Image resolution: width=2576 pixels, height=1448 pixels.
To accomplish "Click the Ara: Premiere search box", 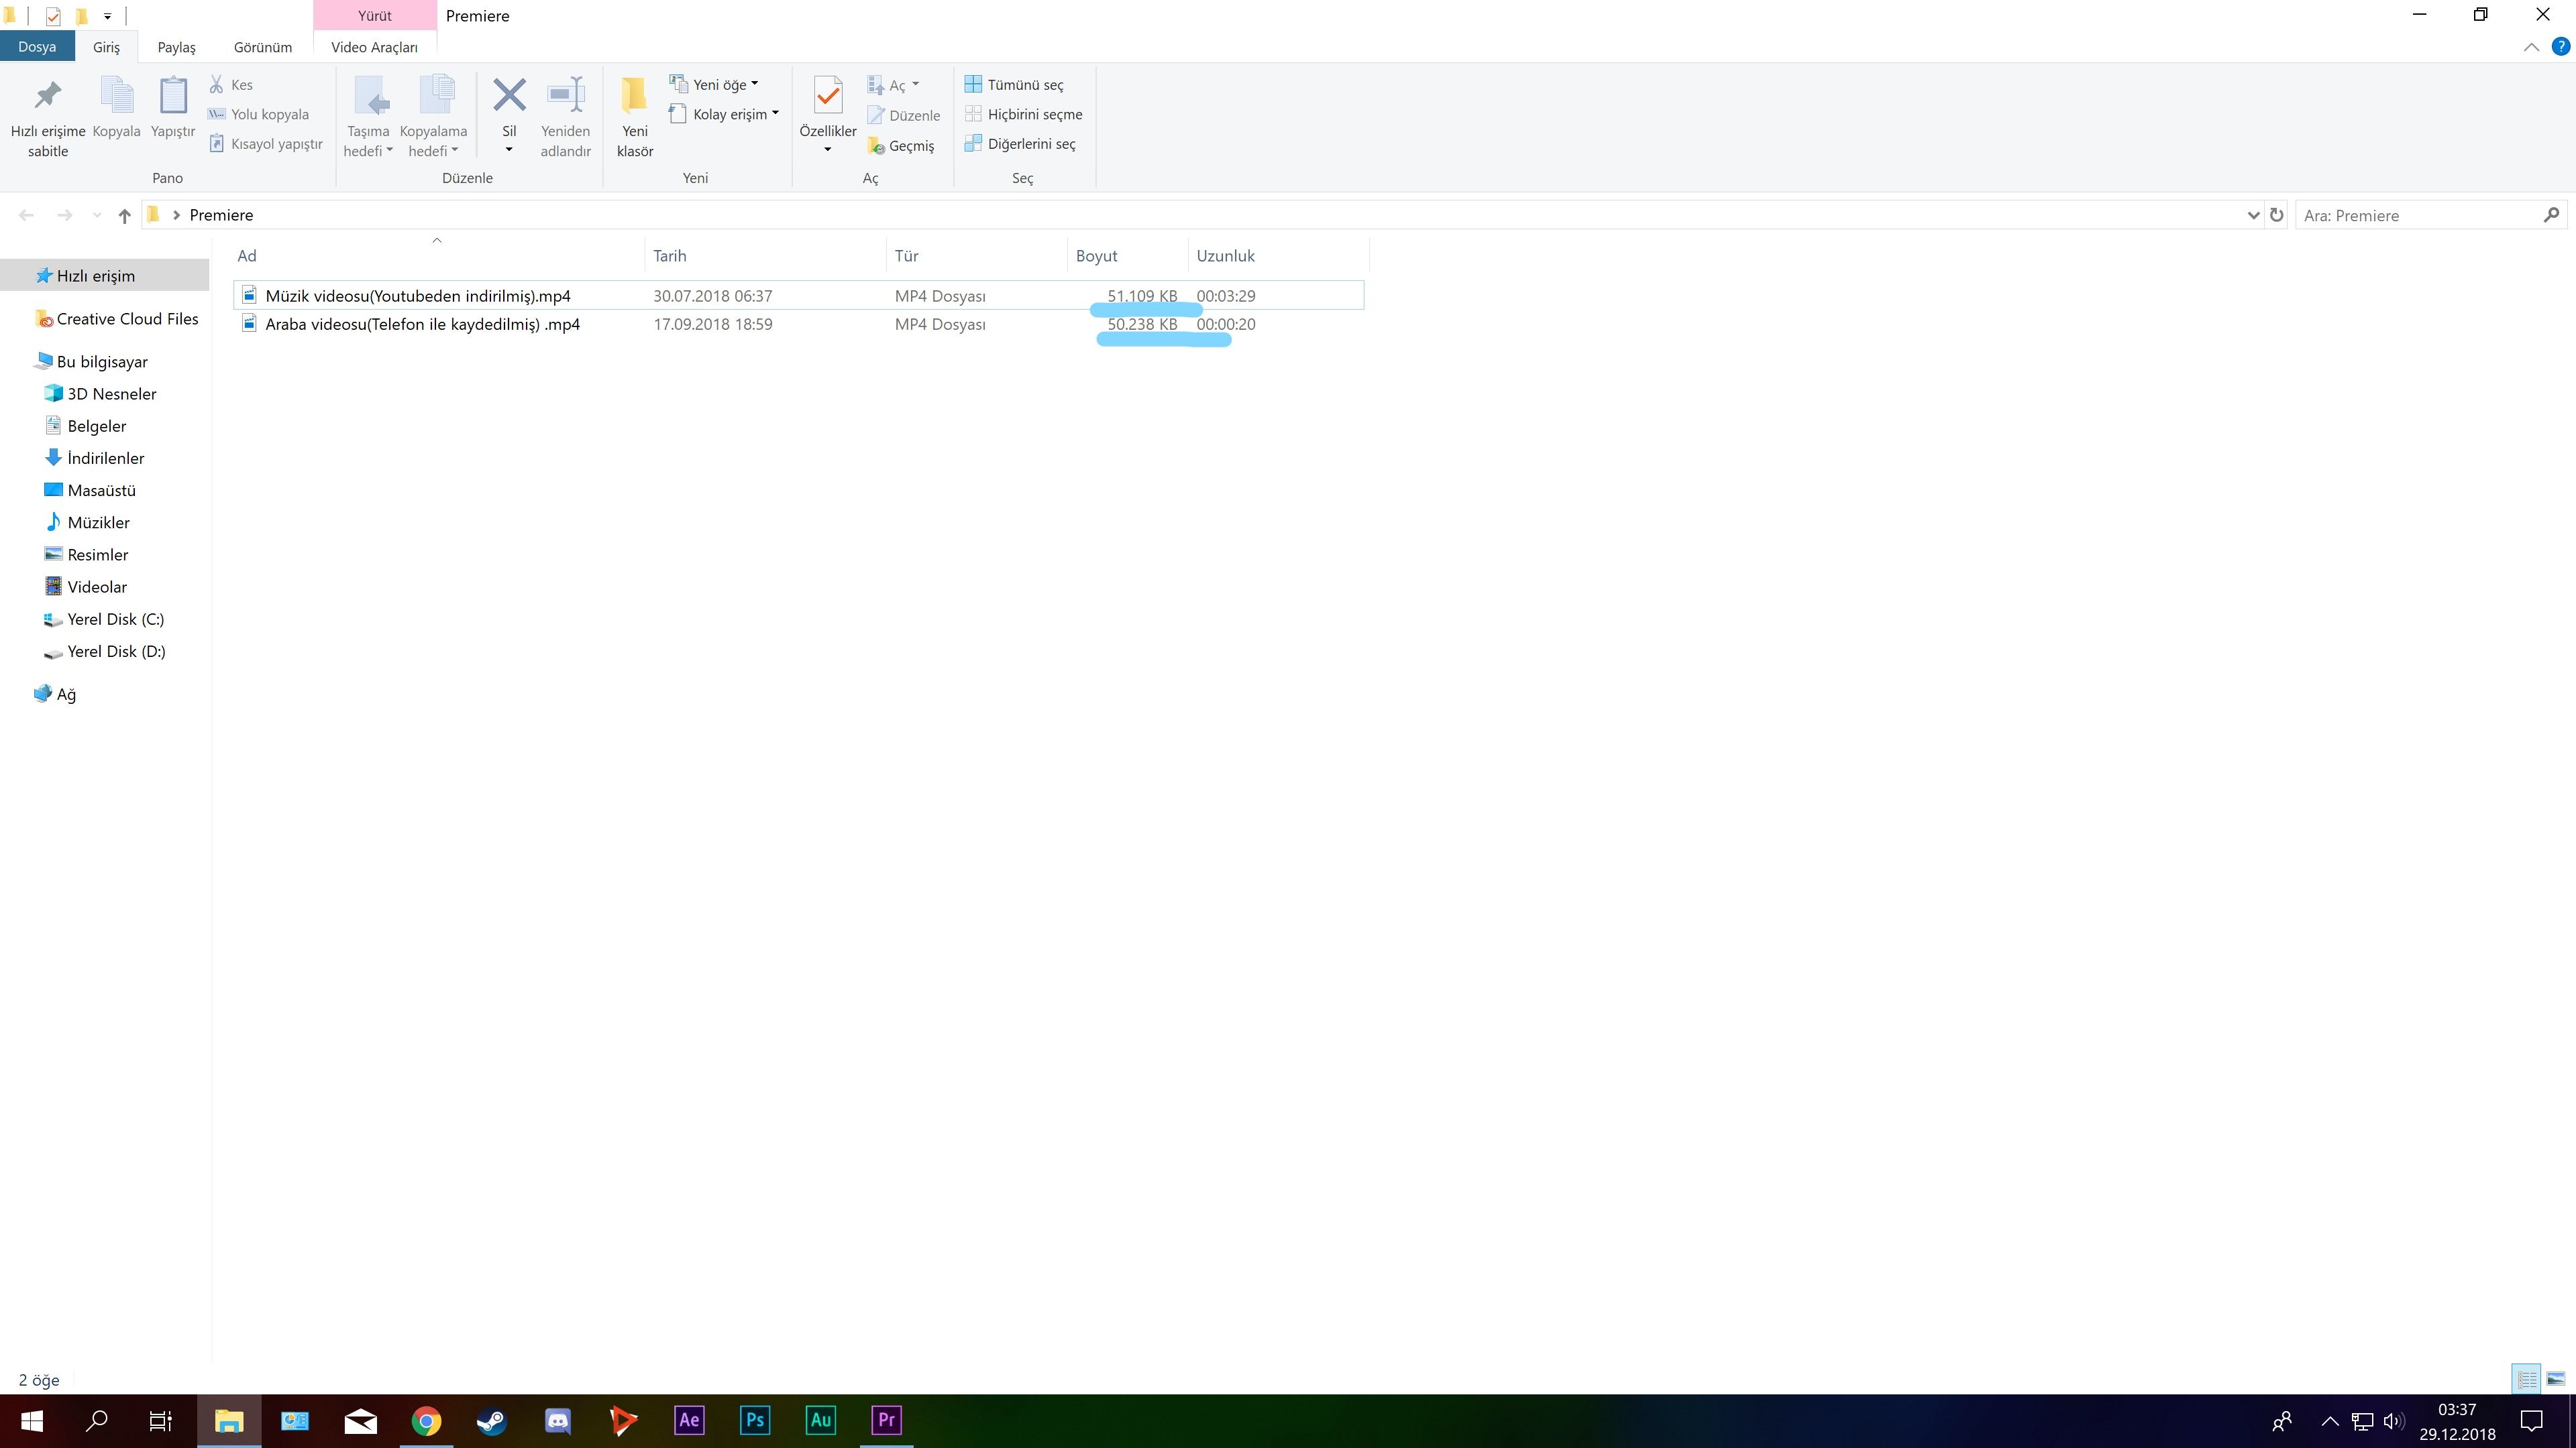I will click(2420, 216).
